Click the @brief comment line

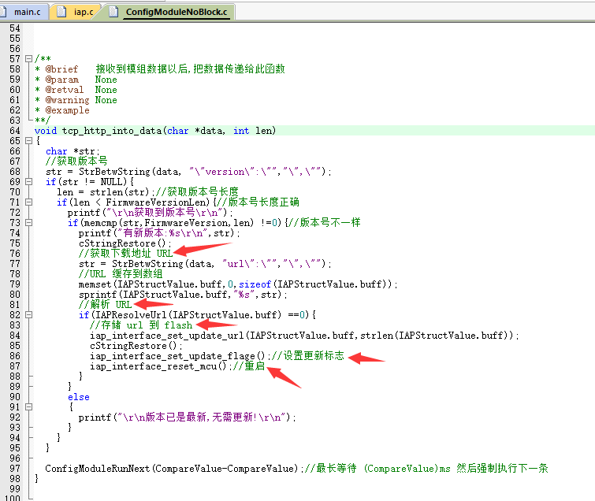(160, 69)
